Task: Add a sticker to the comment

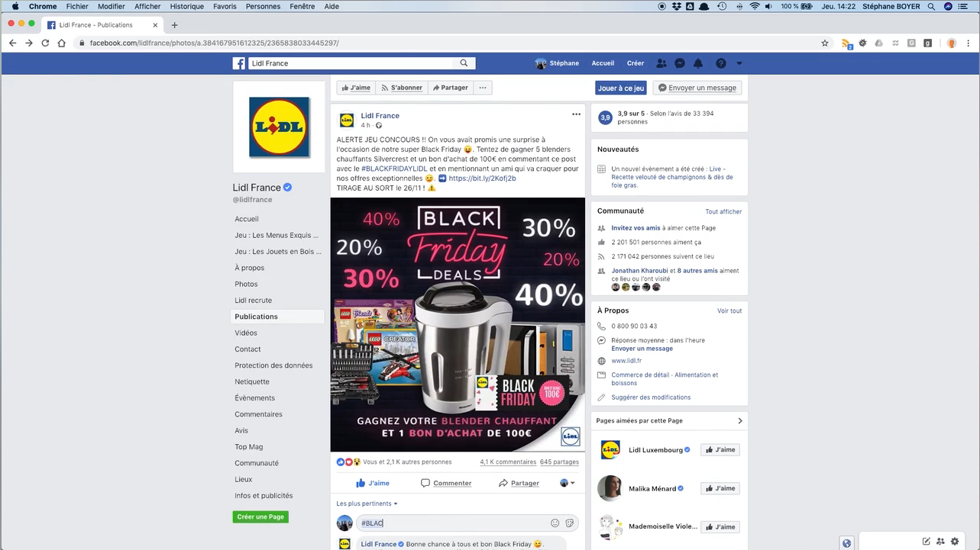Action: click(570, 523)
